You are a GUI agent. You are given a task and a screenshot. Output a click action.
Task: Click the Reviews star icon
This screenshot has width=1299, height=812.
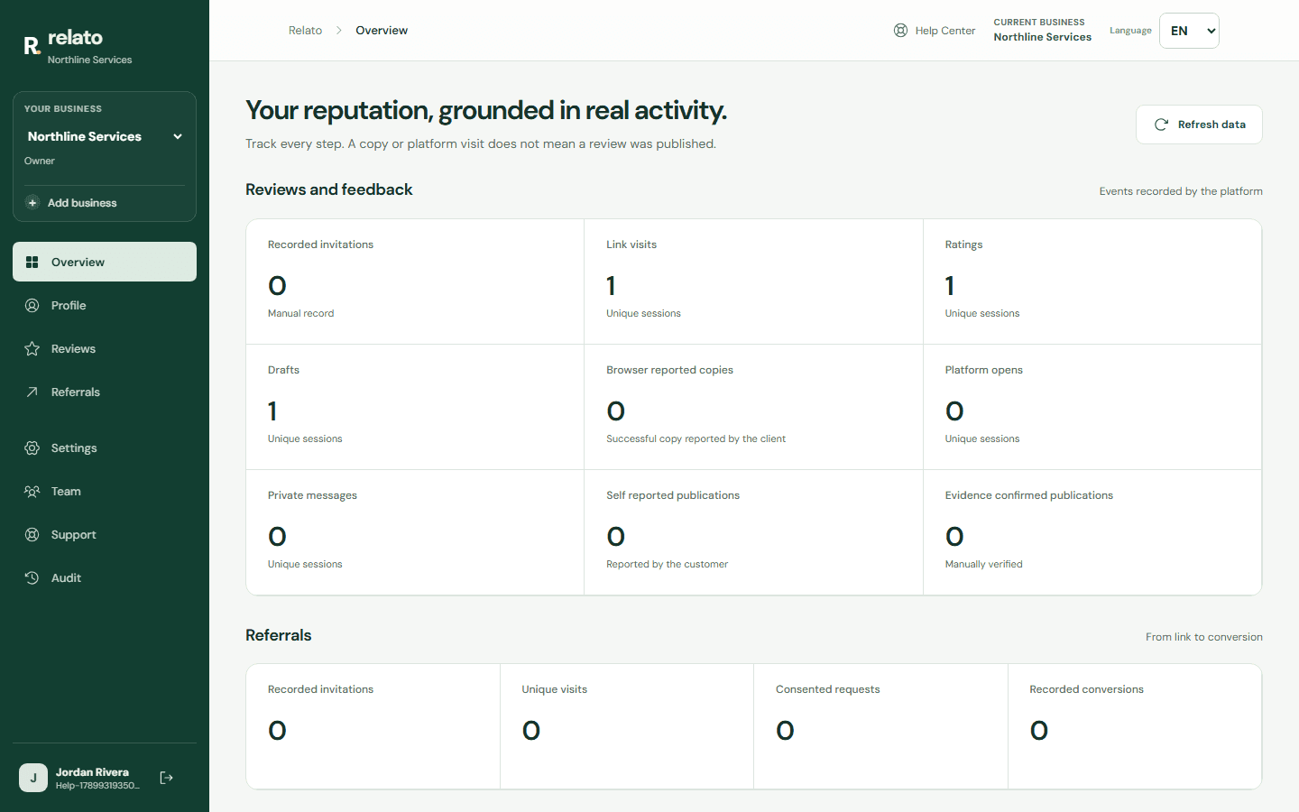32,348
